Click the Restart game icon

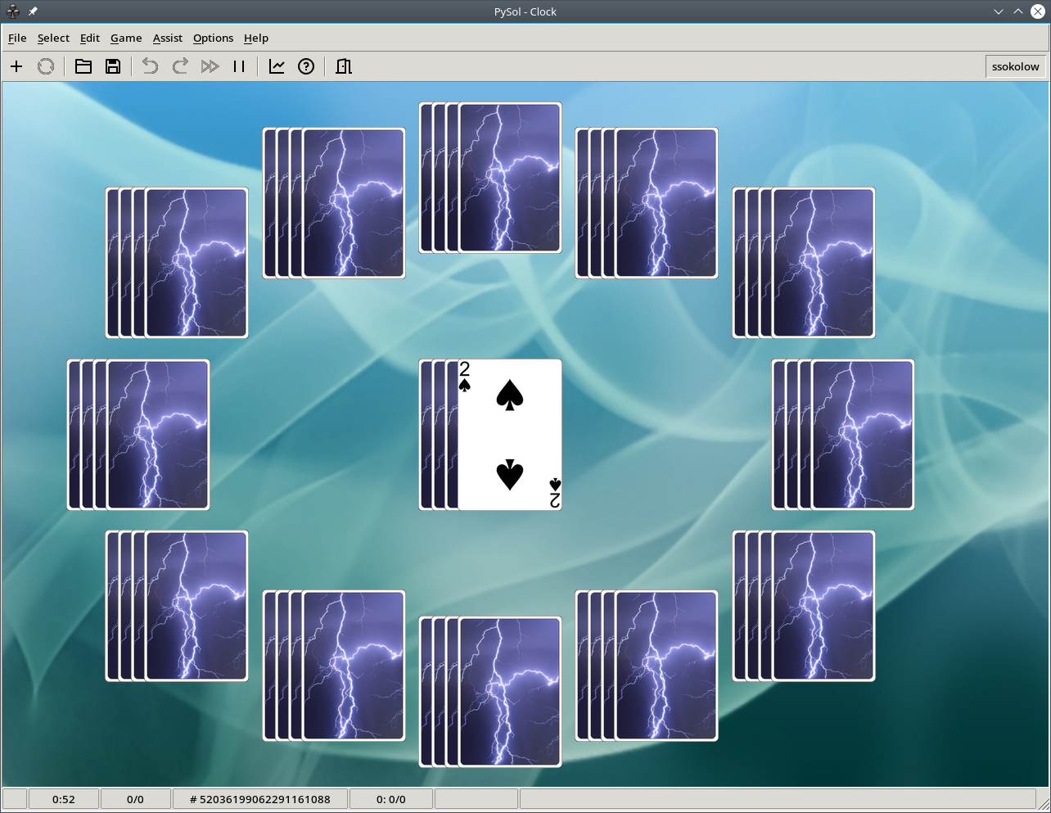click(x=46, y=66)
